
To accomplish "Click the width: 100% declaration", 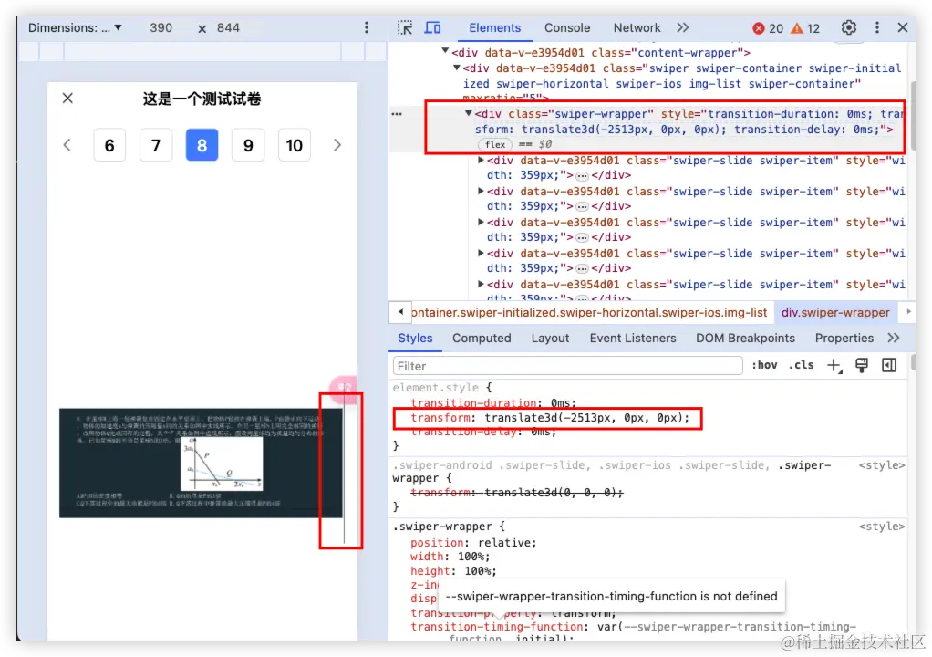I will pos(450,557).
